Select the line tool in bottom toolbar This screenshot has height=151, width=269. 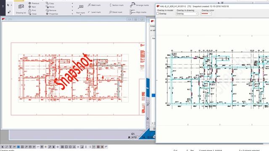pos(6,147)
